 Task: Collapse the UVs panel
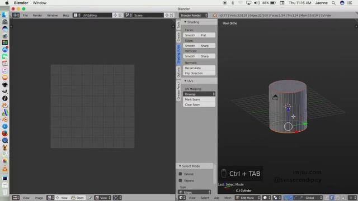(x=185, y=81)
